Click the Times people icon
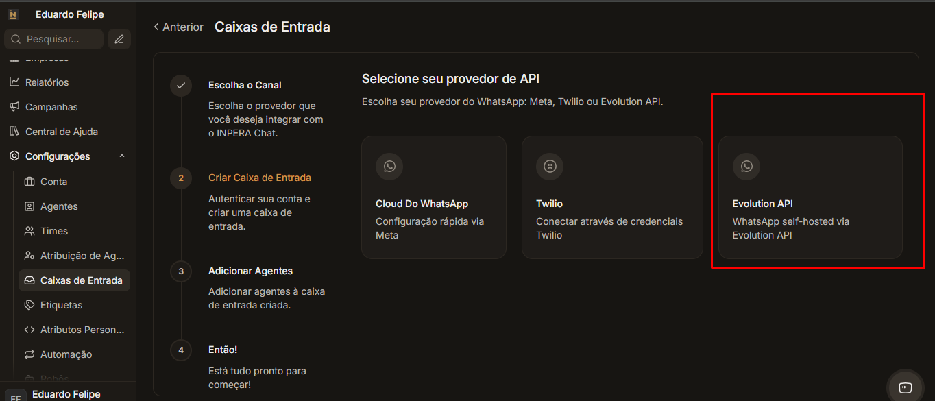This screenshot has height=401, width=935. click(x=29, y=231)
